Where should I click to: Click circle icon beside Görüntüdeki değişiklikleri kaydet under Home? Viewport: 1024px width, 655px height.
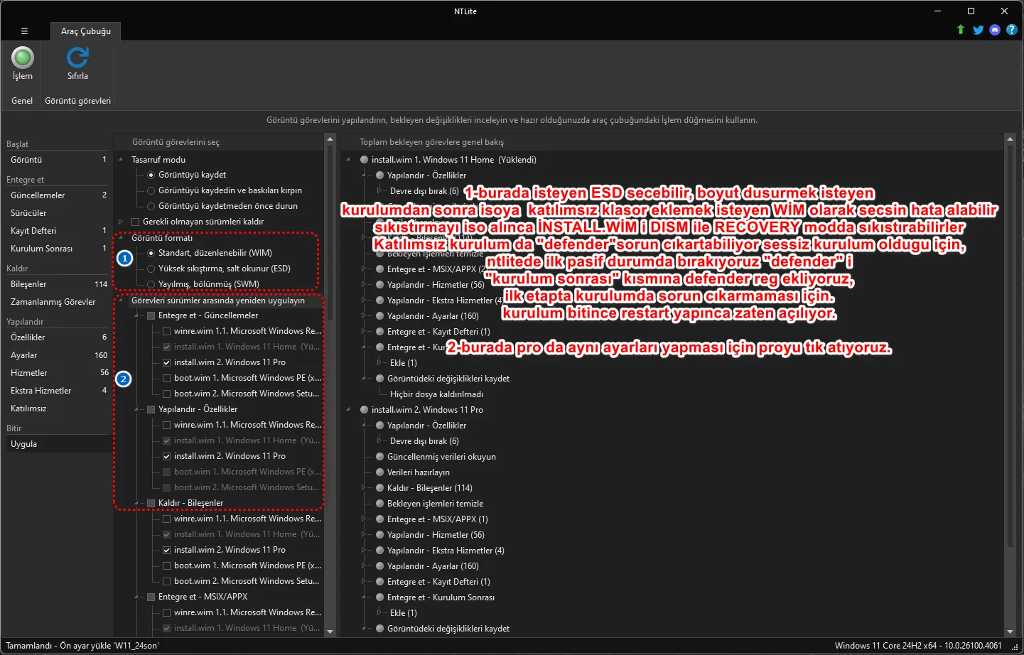380,379
